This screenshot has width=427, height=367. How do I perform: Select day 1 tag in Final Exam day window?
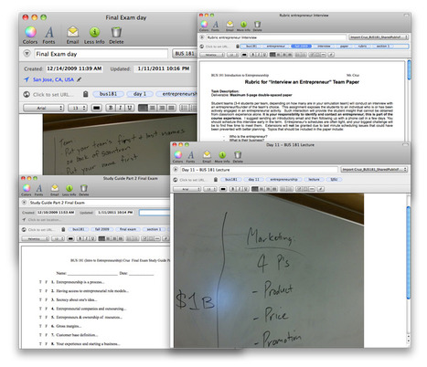pyautogui.click(x=140, y=94)
